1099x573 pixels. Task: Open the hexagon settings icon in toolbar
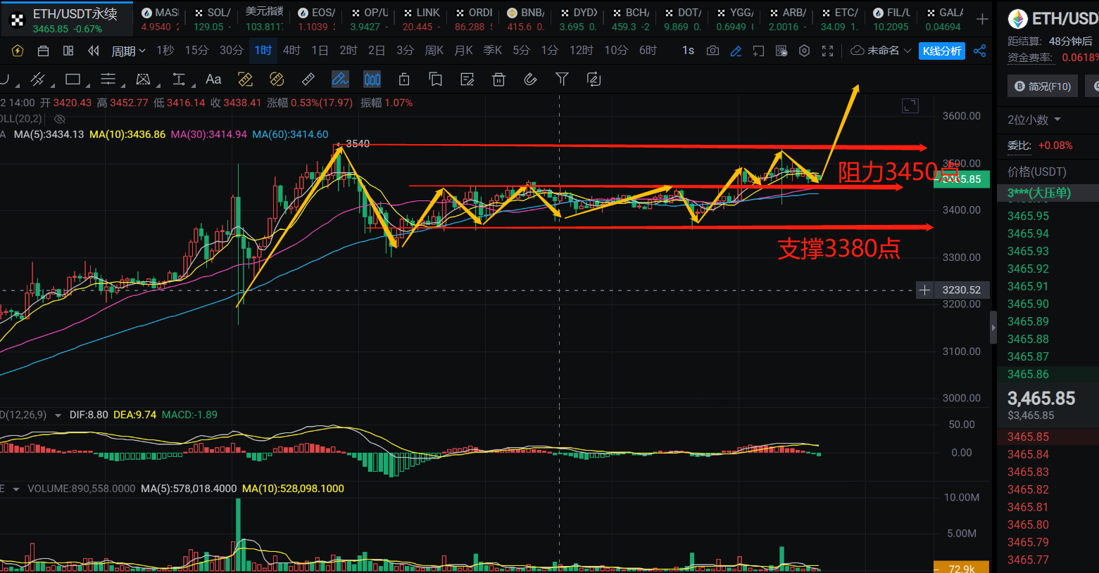tap(804, 51)
